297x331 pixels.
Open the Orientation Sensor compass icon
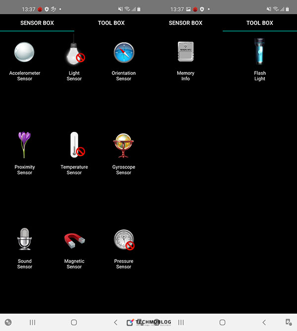pyautogui.click(x=124, y=53)
